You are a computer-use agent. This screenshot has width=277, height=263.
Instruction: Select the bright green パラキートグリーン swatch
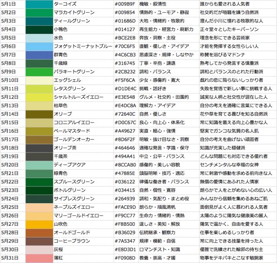[39, 72]
